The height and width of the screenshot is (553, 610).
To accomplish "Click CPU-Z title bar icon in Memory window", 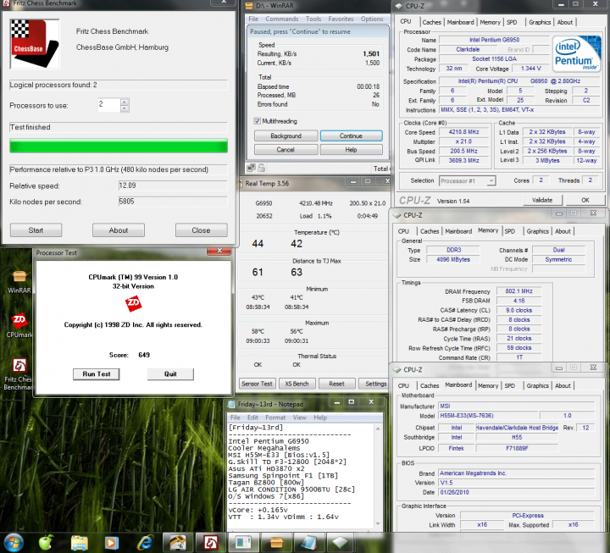I will point(396,215).
